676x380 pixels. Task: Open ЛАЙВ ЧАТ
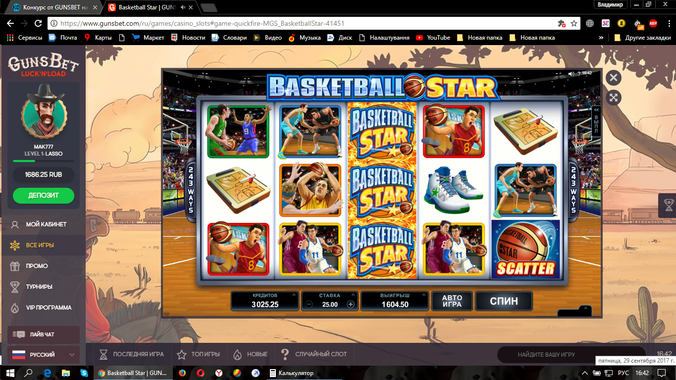pyautogui.click(x=44, y=335)
